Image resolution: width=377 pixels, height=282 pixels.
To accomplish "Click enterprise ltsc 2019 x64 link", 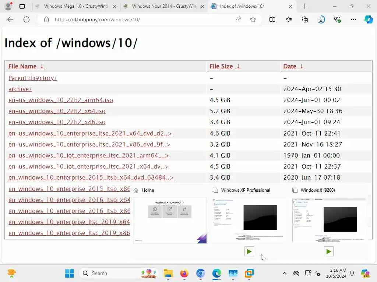I will pyautogui.click(x=69, y=222).
